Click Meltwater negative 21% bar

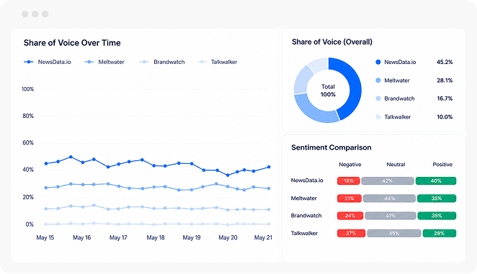(349, 198)
